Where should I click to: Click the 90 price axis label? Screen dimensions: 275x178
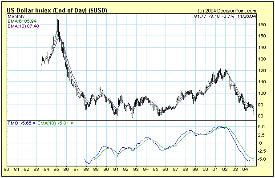pos(261,105)
